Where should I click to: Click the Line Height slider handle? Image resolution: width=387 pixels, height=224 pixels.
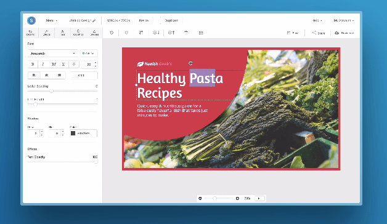35,104
